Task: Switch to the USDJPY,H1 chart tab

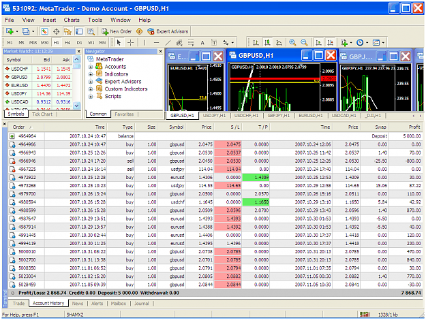Action: 214,116
